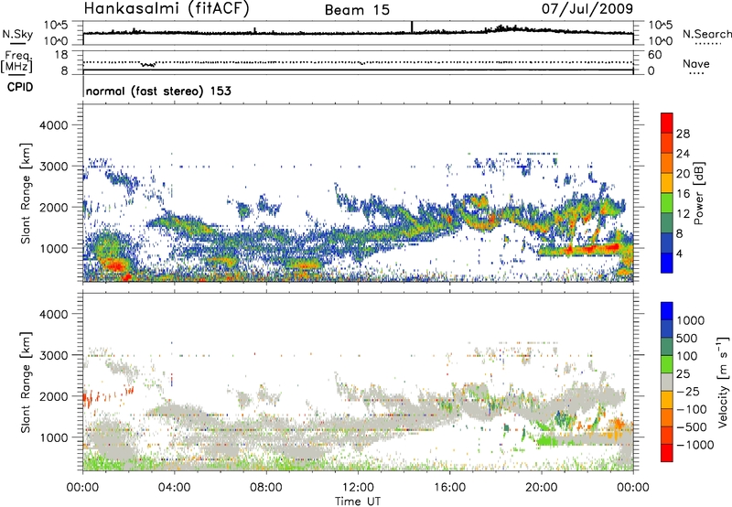Click the '08:00' time axis tick
This screenshot has width=732, height=507.
tap(266, 488)
